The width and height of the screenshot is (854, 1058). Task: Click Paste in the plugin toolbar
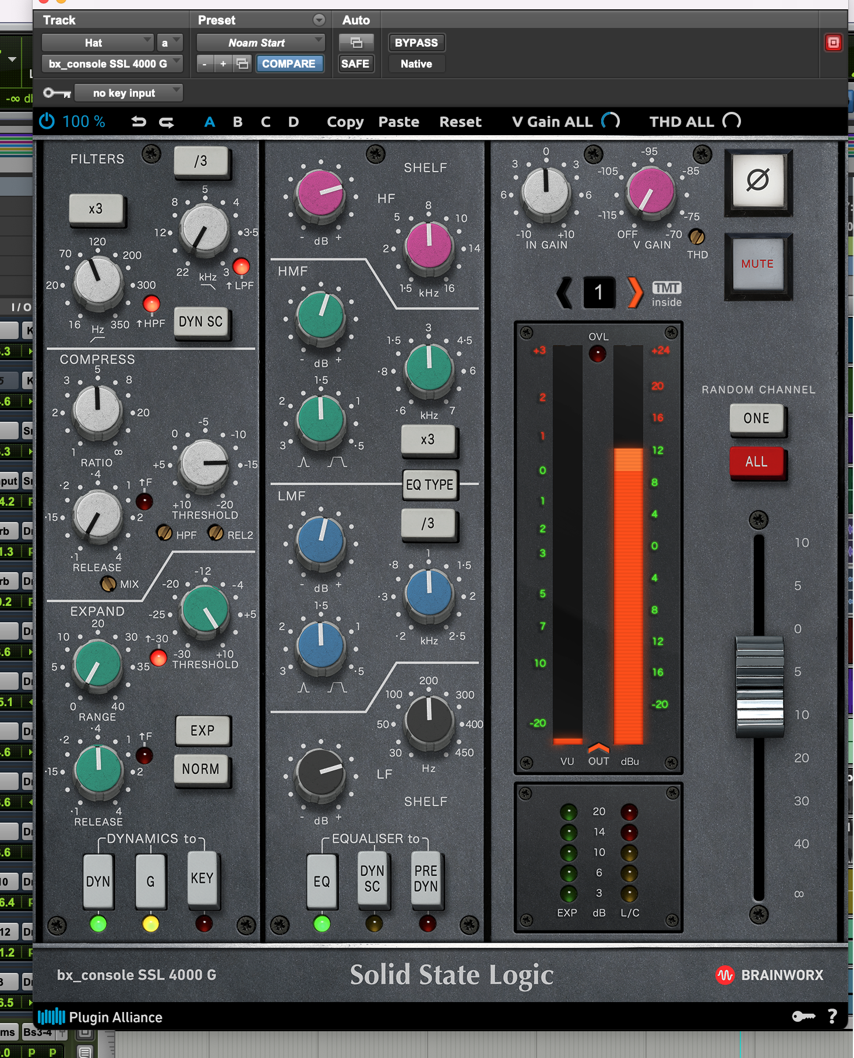399,122
